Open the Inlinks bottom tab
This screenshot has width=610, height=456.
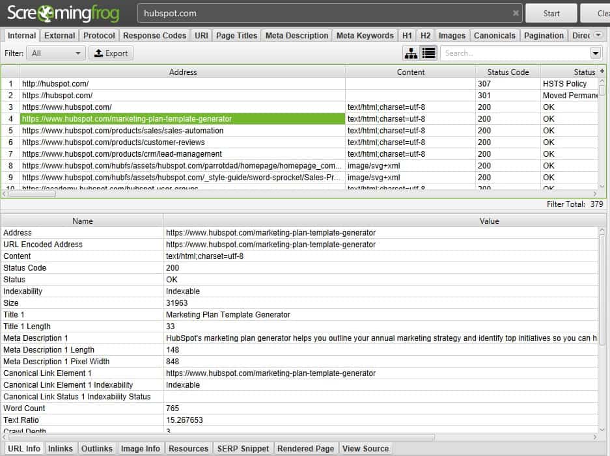61,448
